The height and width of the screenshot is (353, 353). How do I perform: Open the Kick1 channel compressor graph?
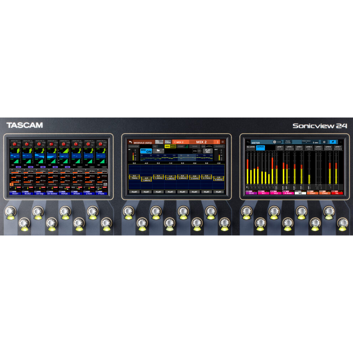pyautogui.click(x=16, y=163)
